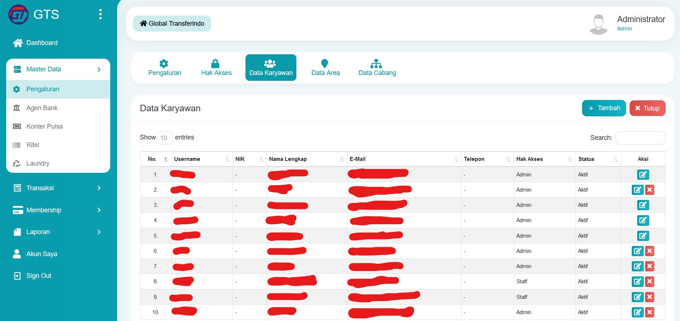Click the Admin role link under Administrator
The image size is (680, 321).
point(625,29)
